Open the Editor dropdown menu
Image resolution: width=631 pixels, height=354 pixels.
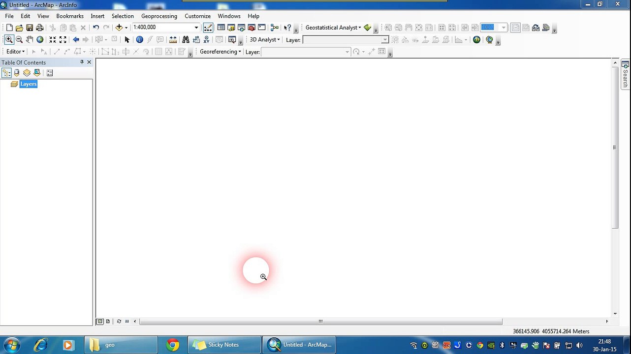coord(15,52)
